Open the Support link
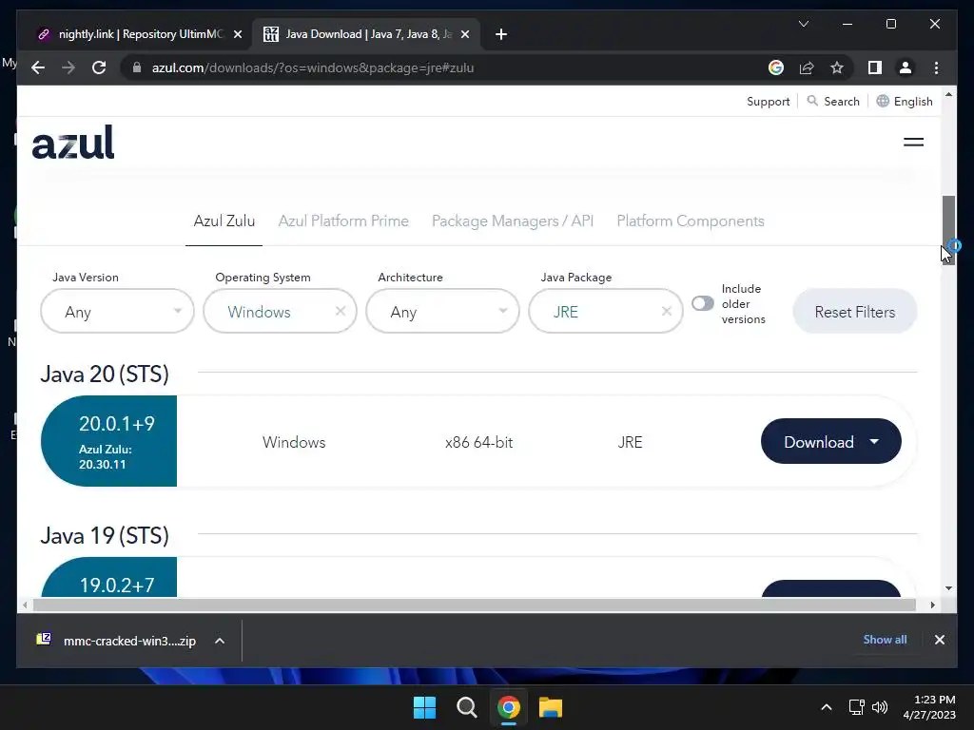Screen dimensions: 974x730 (768, 101)
